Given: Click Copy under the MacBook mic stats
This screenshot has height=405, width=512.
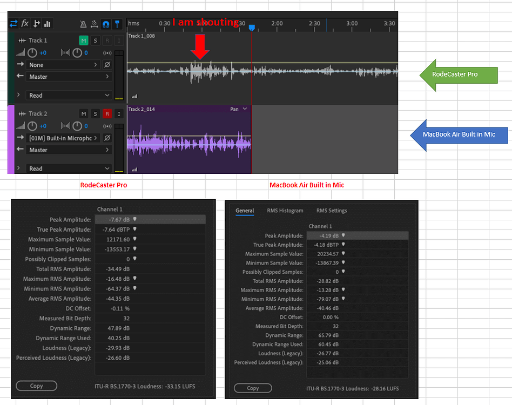Looking at the screenshot, I should click(253, 388).
